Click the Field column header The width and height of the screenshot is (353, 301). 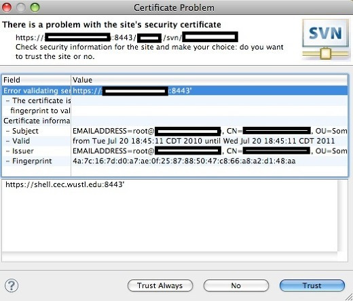pos(37,80)
